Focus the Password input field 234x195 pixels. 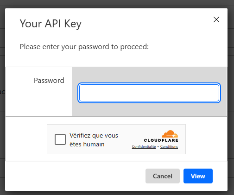[149, 93]
